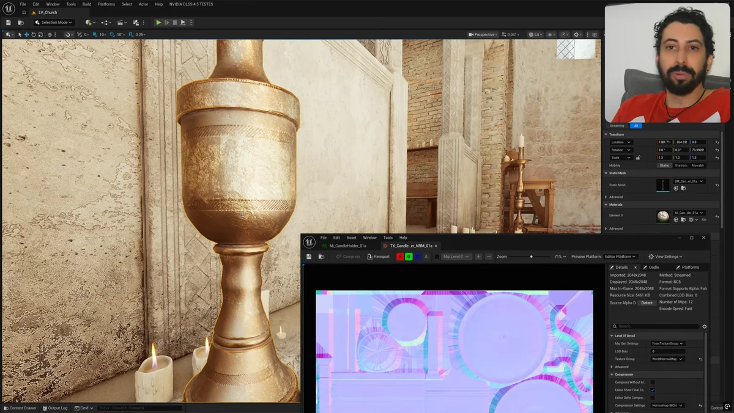
Task: Close the TX_Candle..er_NRM_01a tab
Action: click(436, 246)
